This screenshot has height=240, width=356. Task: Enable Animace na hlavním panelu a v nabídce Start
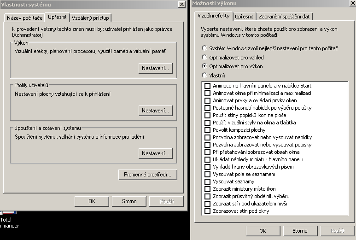click(x=208, y=86)
